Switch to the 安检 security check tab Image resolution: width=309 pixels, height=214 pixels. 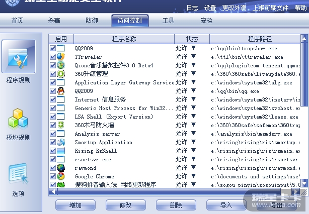coord(206,20)
